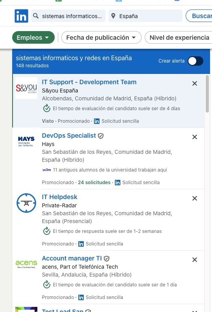Viewport: 212px width, 312px height.
Task: Click the Hays company name text
Action: (48, 144)
